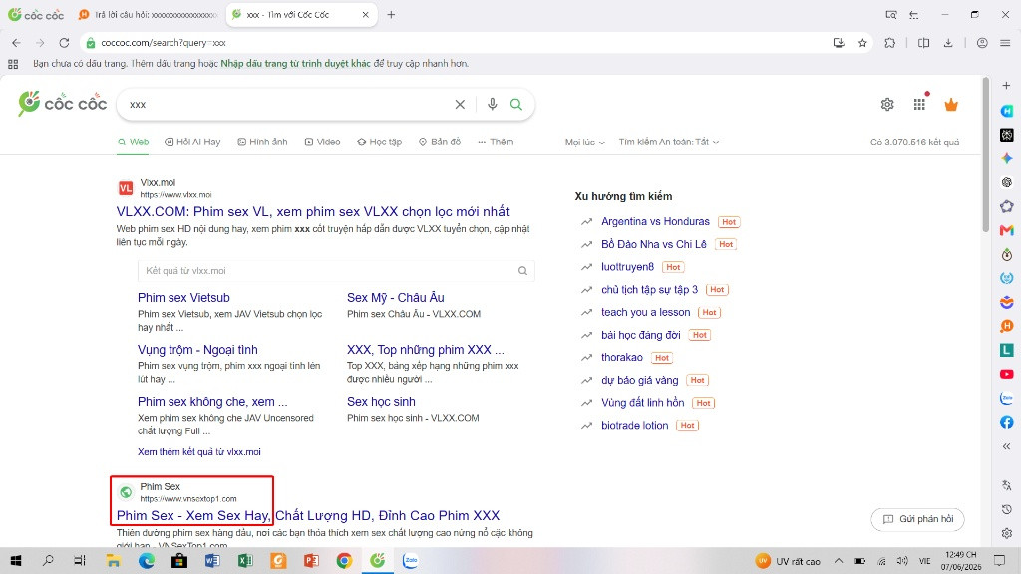Open the Gmail icon in sidebar

[x=1007, y=230]
